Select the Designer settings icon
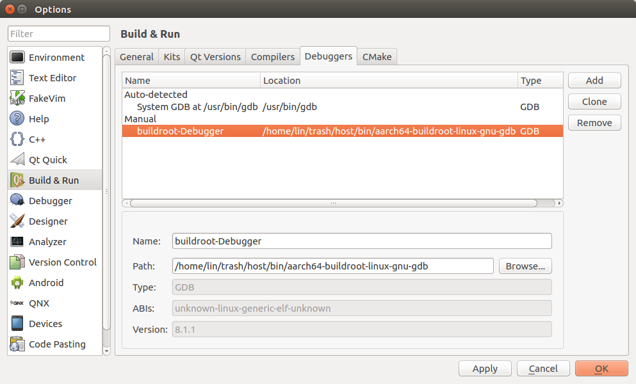The width and height of the screenshot is (636, 384). [47, 221]
